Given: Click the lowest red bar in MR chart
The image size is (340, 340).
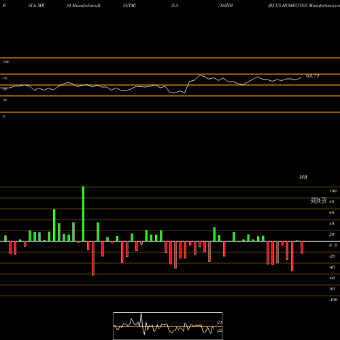Looking at the screenshot, I should point(93,258).
